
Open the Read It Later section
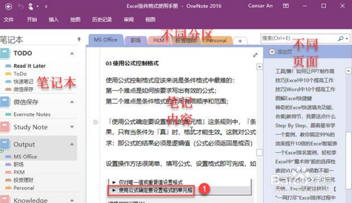(29, 66)
